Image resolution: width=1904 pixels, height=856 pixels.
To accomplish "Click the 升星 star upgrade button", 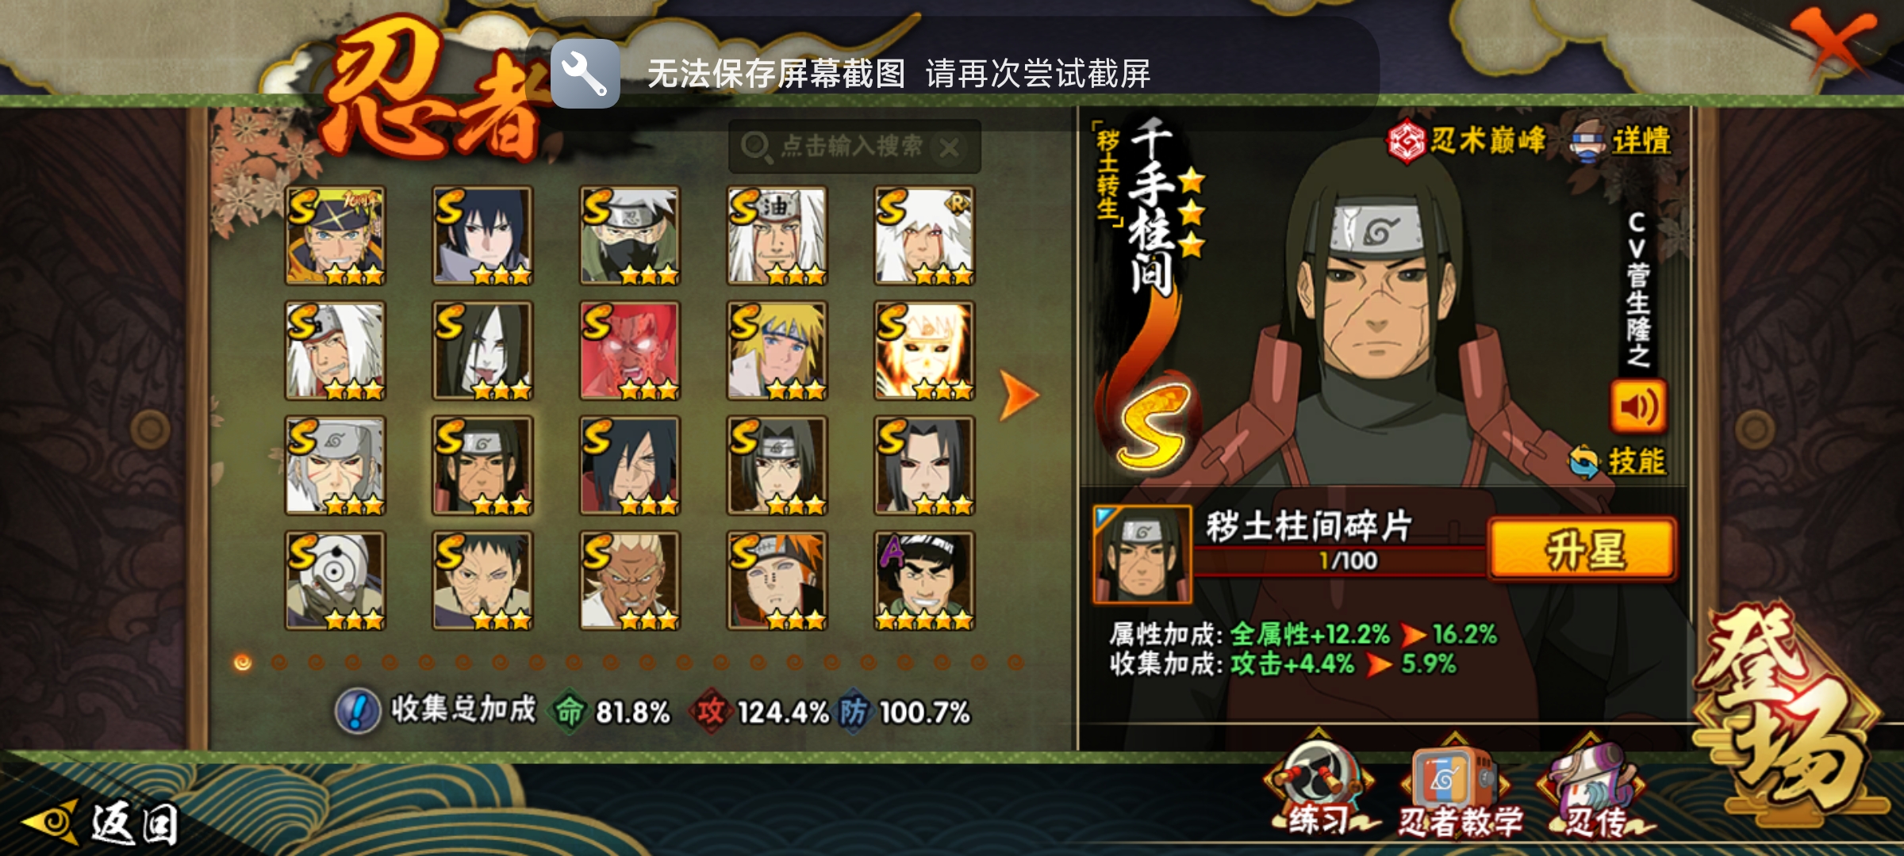I will (1583, 549).
